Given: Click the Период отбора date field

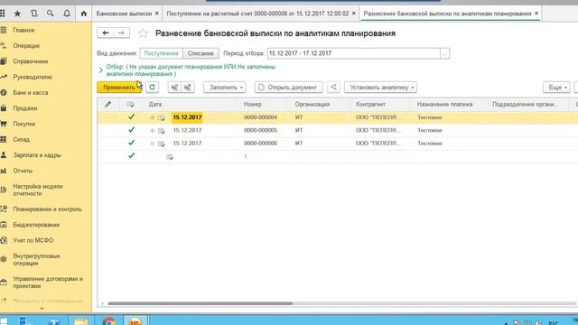Looking at the screenshot, I should coord(353,53).
